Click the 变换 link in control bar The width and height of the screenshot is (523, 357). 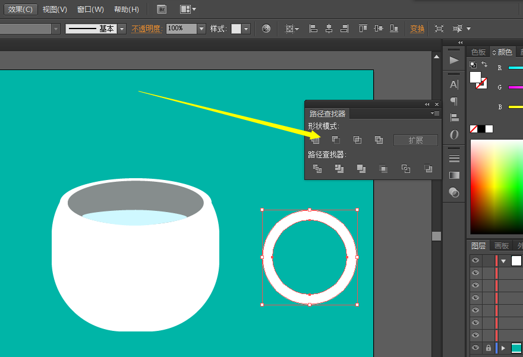click(x=417, y=29)
